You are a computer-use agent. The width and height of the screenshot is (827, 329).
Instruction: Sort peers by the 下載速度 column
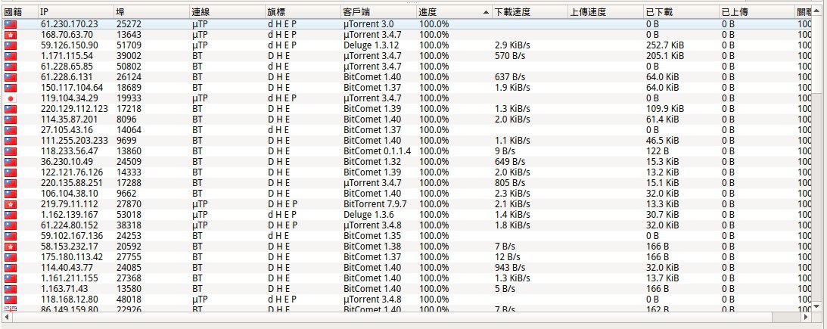(528, 13)
